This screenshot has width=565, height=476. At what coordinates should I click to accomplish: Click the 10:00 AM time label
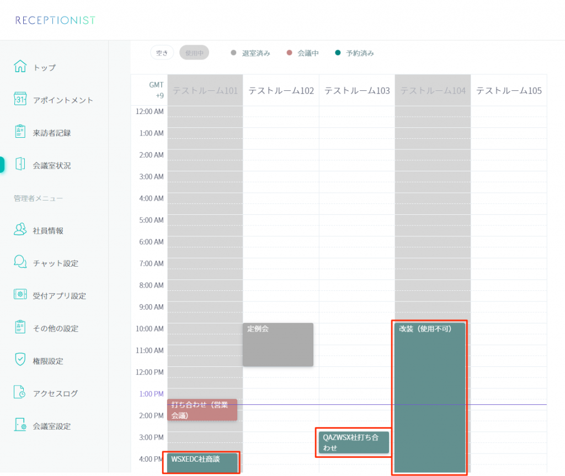click(x=150, y=329)
